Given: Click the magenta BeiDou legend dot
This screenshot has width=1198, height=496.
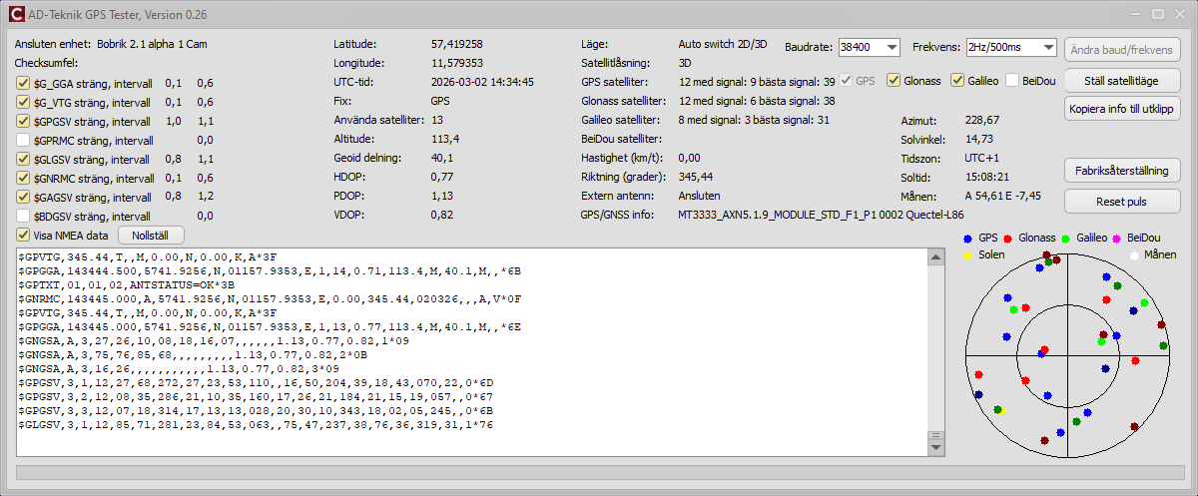Looking at the screenshot, I should coord(1120,239).
